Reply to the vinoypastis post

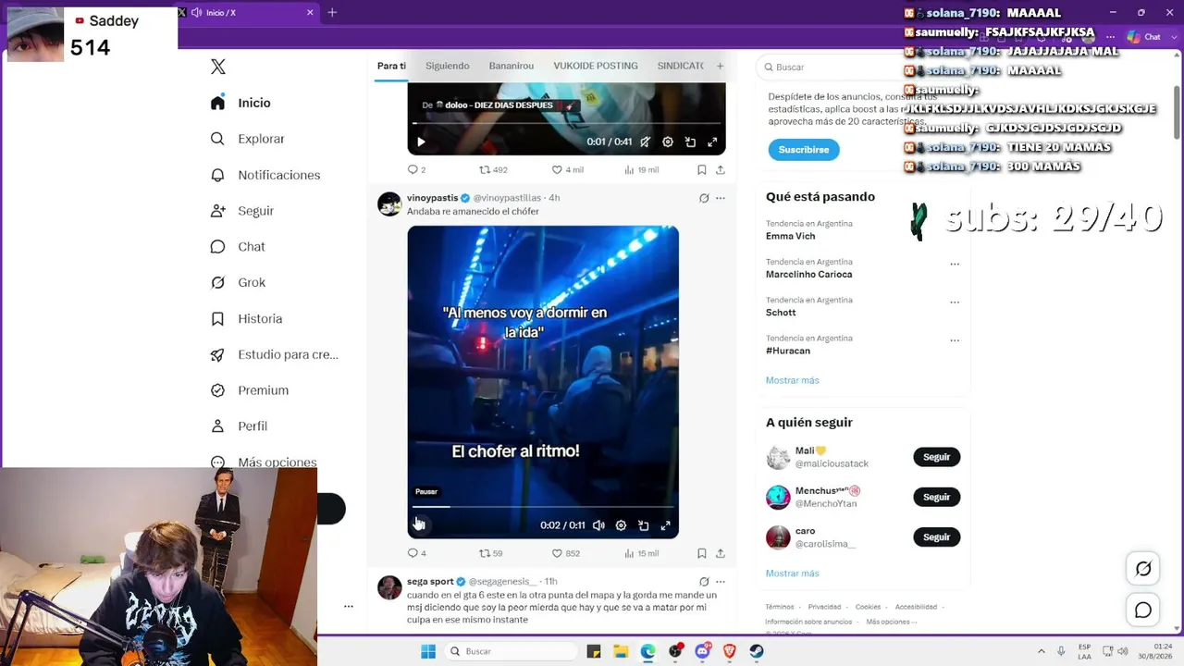tap(416, 553)
